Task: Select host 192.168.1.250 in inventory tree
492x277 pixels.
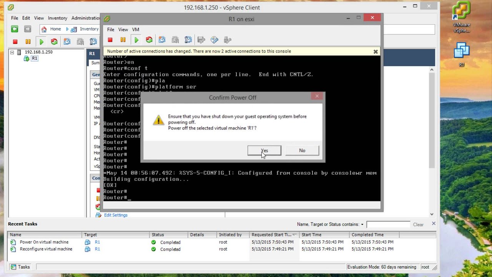Action: pos(38,52)
